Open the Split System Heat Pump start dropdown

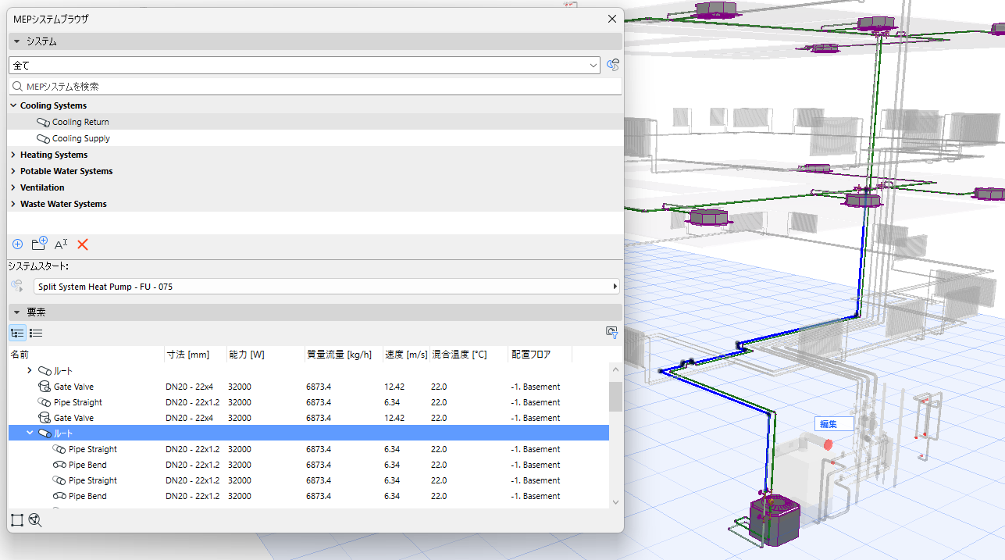[x=327, y=287]
